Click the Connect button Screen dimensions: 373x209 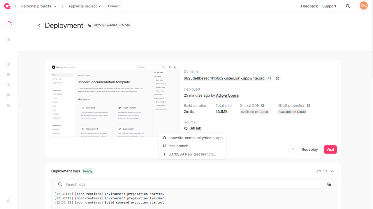tap(114, 6)
